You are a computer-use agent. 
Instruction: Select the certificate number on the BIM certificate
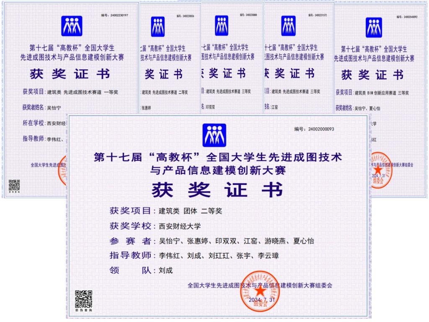(x=411, y=17)
